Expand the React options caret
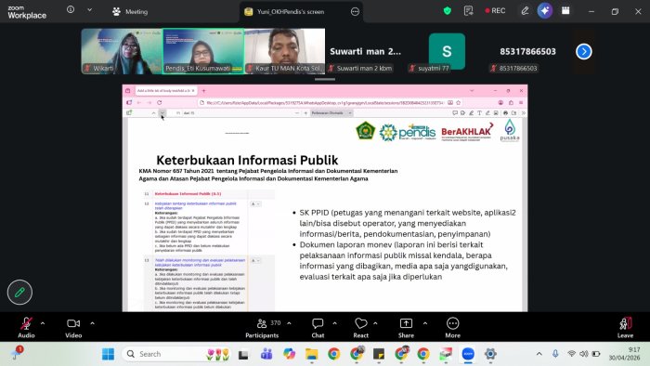Screen dimensions: 650x366 pyautogui.click(x=375, y=323)
